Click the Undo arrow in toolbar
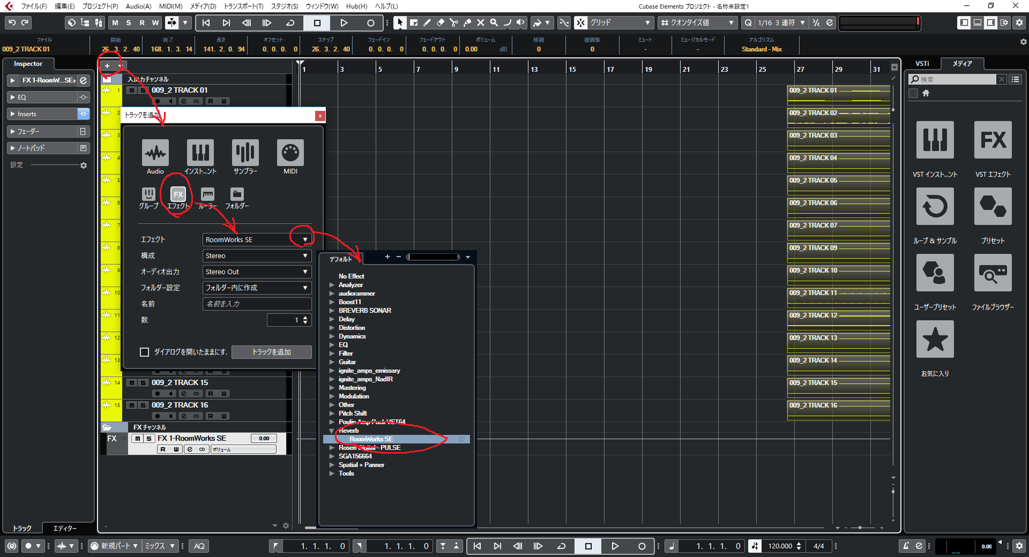Viewport: 1029px width, 557px height. [x=12, y=23]
